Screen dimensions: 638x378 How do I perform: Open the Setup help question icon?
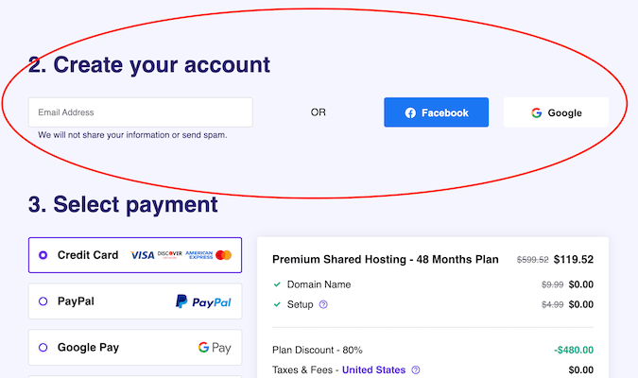[323, 304]
